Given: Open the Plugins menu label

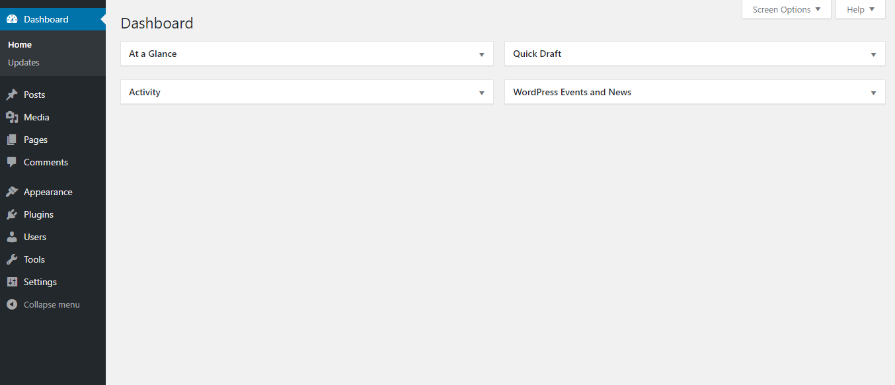Looking at the screenshot, I should click(x=38, y=214).
